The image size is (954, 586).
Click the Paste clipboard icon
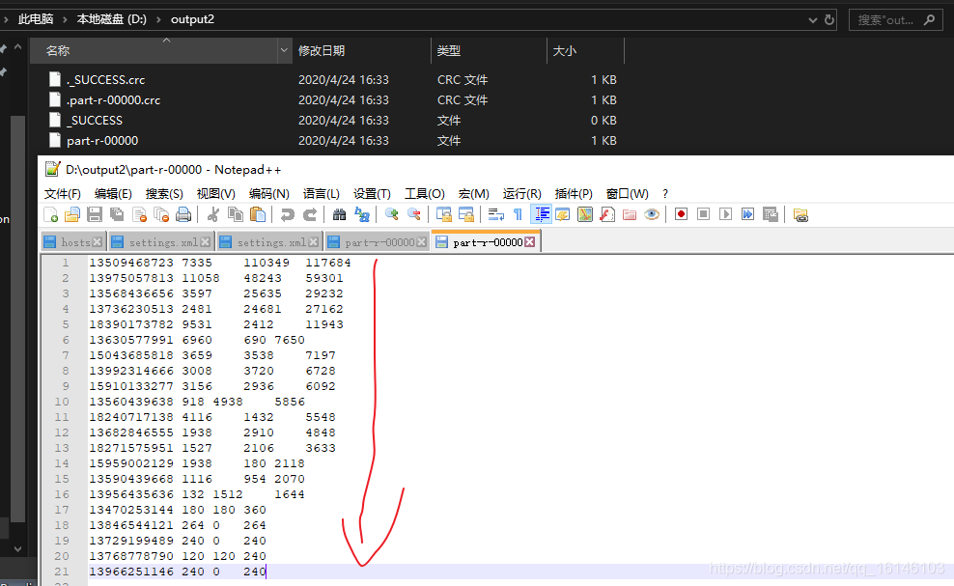[x=258, y=214]
